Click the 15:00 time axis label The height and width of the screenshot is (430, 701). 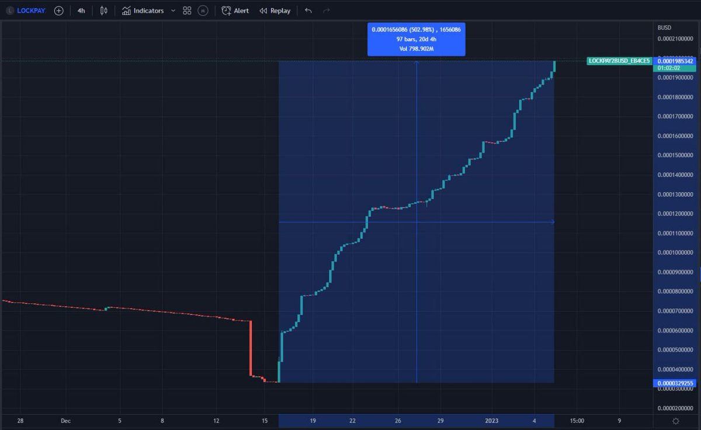coord(577,420)
